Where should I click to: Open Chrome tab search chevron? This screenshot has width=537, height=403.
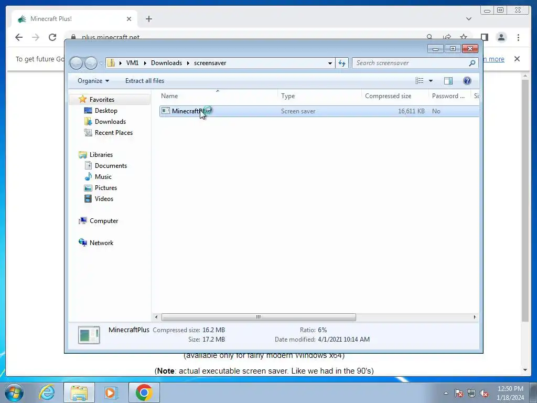click(468, 19)
